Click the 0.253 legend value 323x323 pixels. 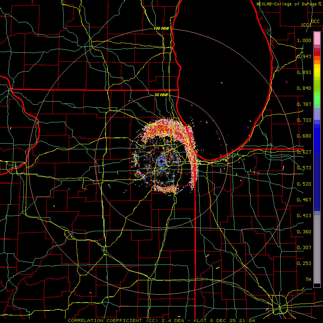[304, 263]
